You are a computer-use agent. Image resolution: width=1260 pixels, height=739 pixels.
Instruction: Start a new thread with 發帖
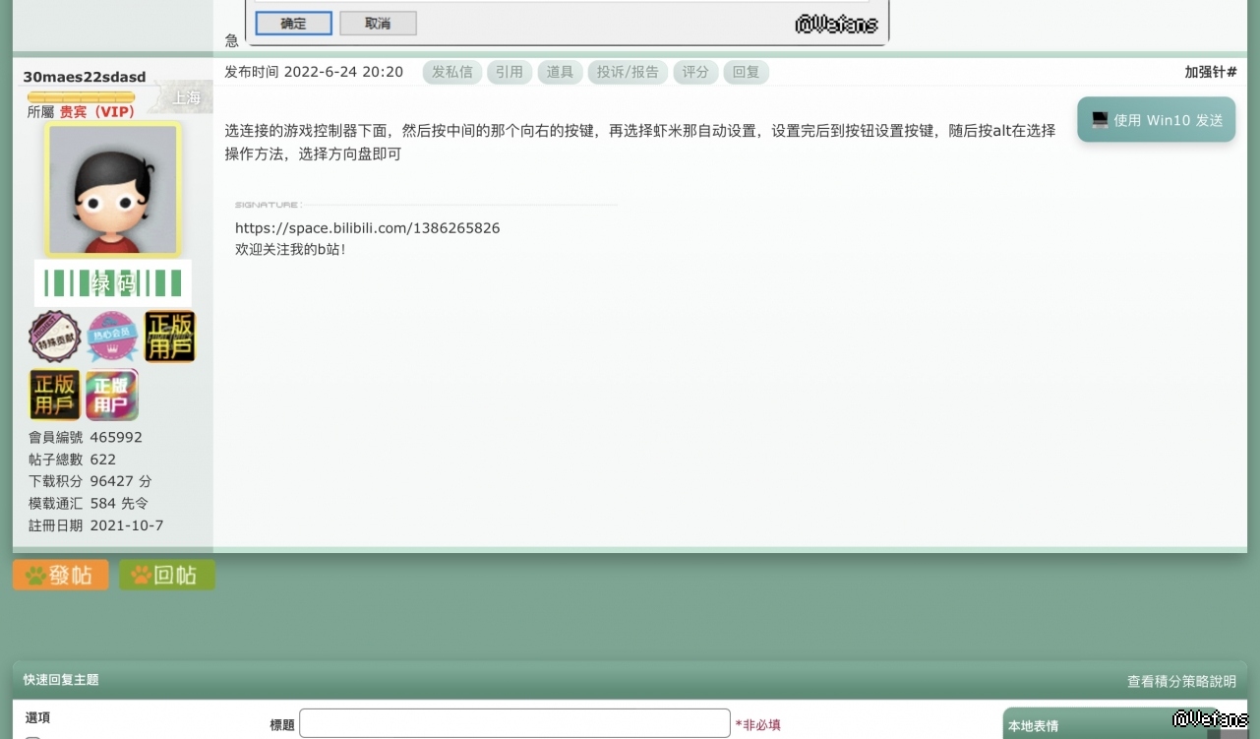point(61,575)
